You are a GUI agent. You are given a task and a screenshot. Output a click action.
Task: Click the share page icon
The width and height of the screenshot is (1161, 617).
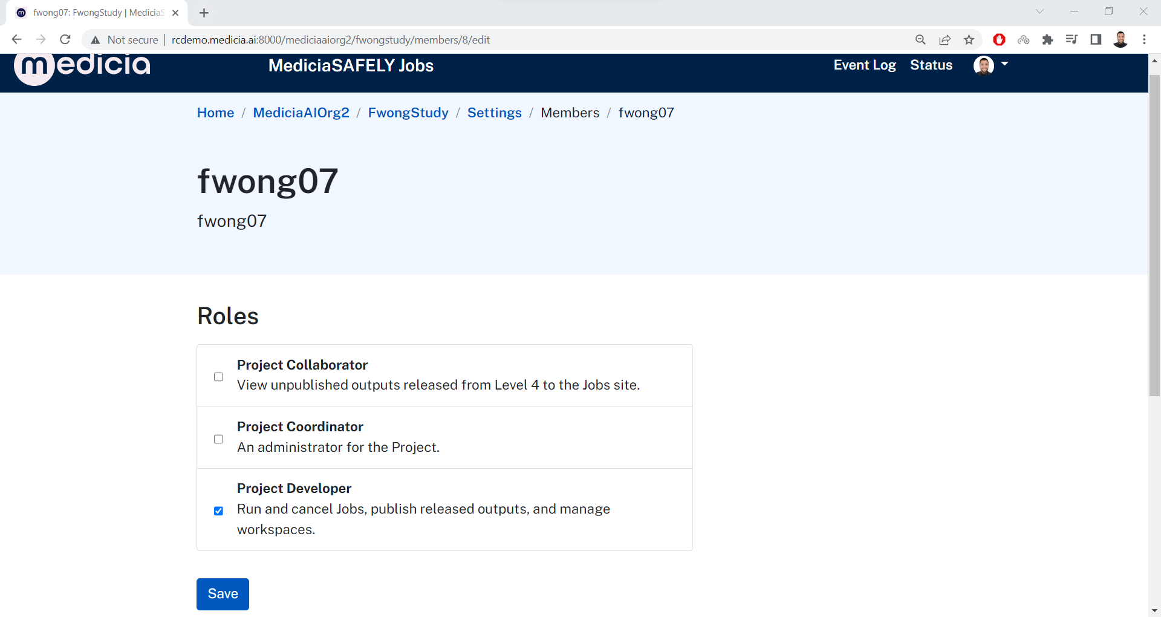(945, 40)
